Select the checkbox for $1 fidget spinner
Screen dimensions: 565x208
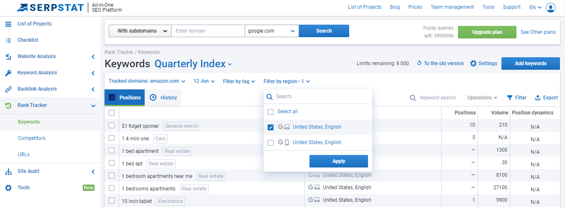tap(112, 125)
